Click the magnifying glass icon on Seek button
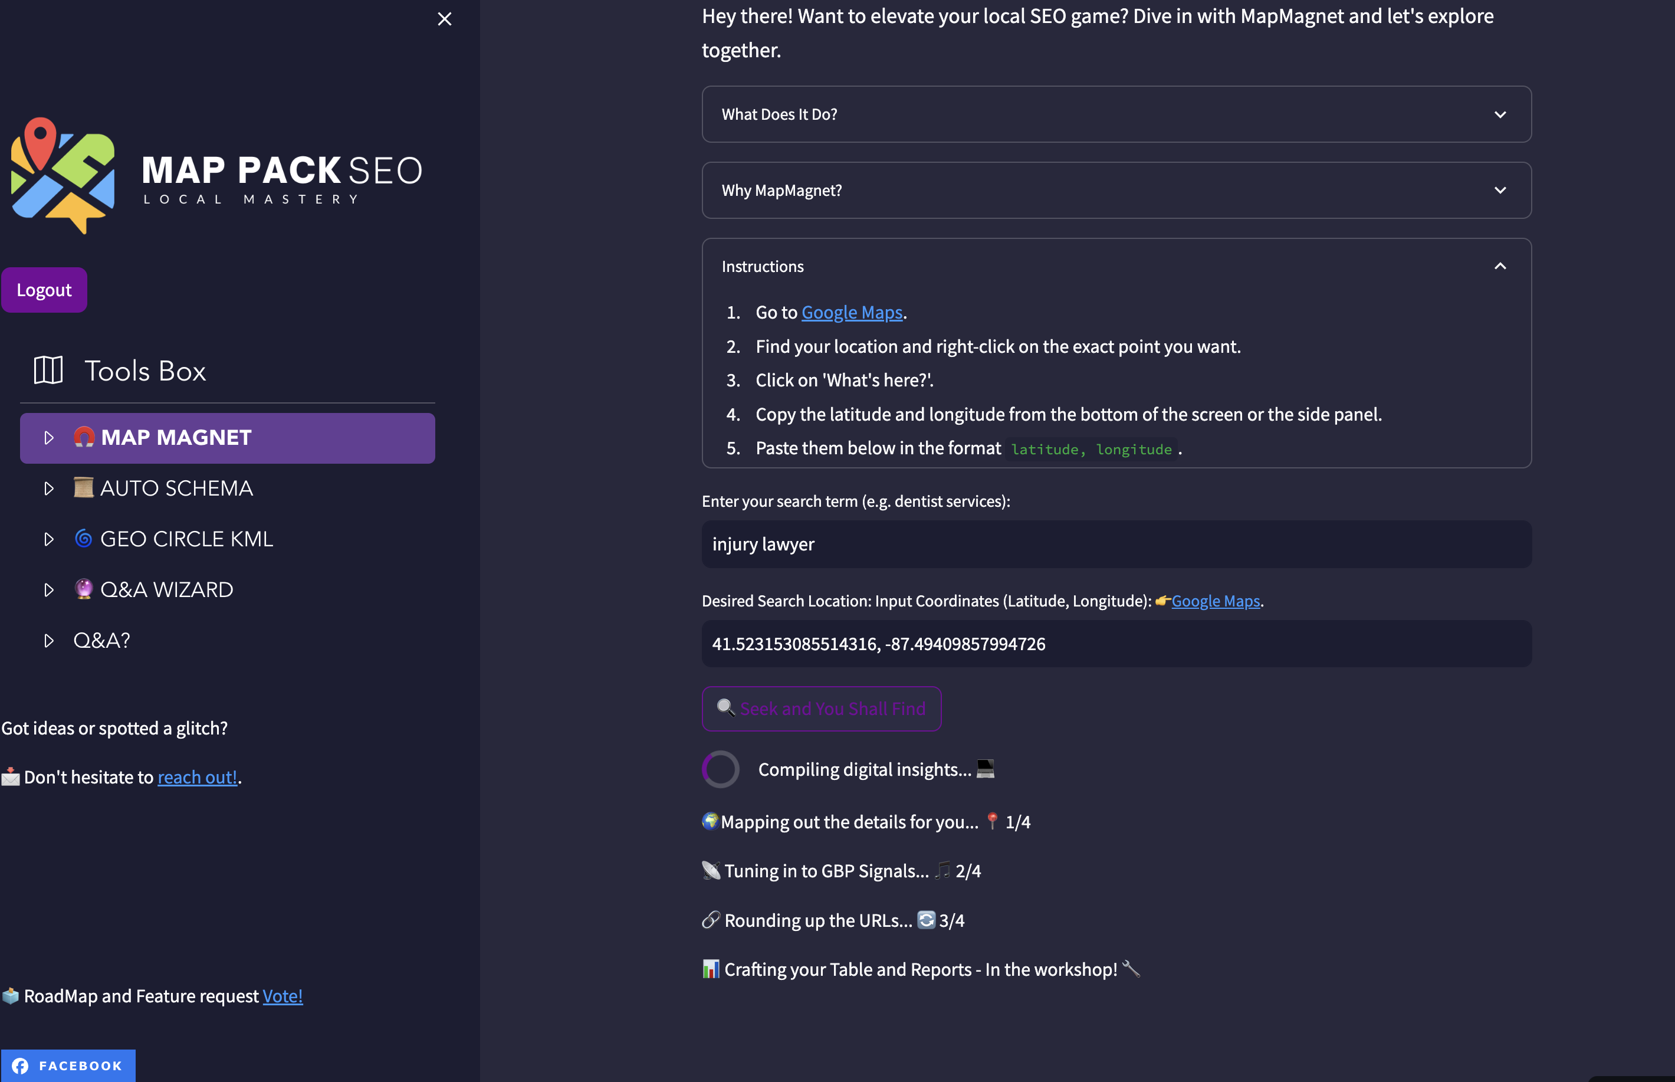Image resolution: width=1675 pixels, height=1082 pixels. tap(725, 707)
